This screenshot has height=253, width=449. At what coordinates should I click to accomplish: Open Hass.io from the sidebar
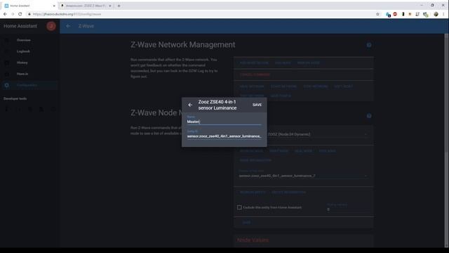click(x=22, y=74)
